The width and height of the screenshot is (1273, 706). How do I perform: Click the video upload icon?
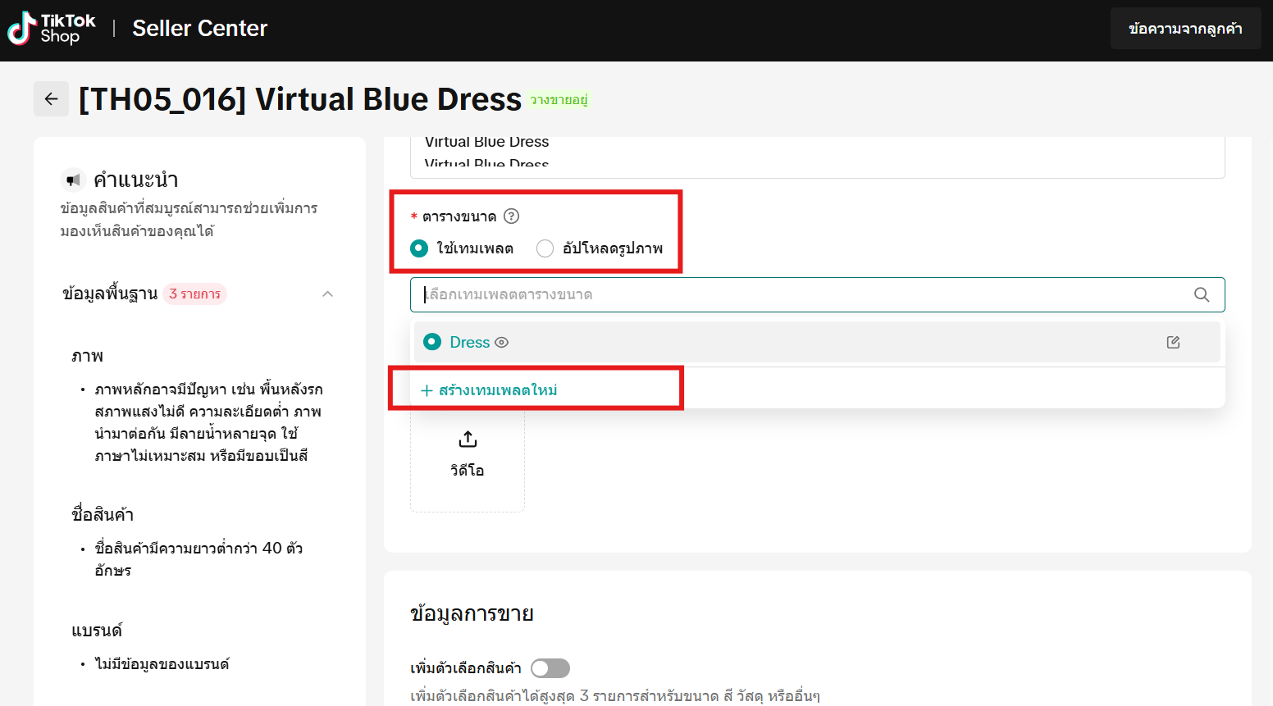pos(468,440)
